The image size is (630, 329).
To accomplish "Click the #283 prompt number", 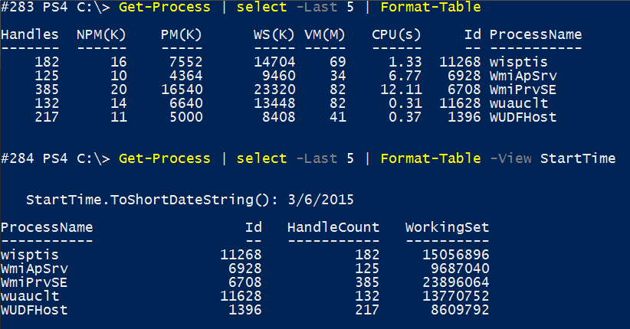I will coord(18,8).
